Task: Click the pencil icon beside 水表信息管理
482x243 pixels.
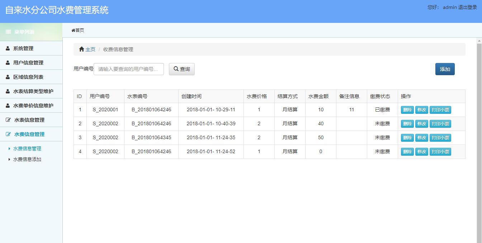Action: click(8, 120)
